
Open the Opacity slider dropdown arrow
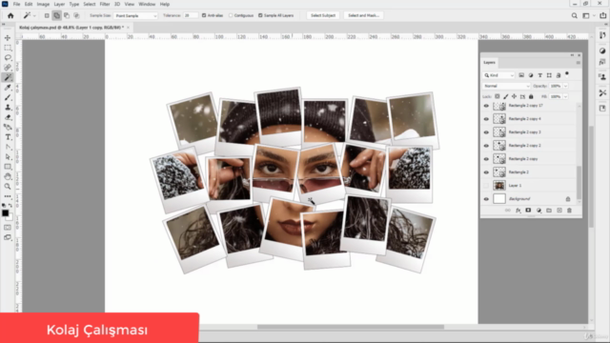pyautogui.click(x=565, y=86)
